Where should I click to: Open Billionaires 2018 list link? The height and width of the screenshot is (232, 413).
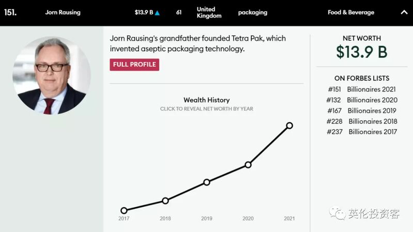pos(373,121)
